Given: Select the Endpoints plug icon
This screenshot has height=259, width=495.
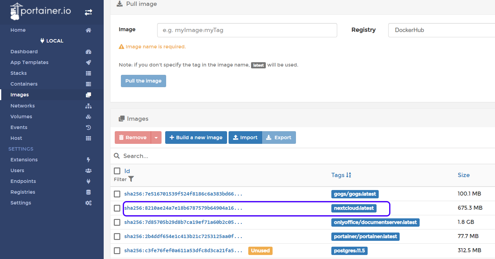Looking at the screenshot, I should tap(89, 181).
